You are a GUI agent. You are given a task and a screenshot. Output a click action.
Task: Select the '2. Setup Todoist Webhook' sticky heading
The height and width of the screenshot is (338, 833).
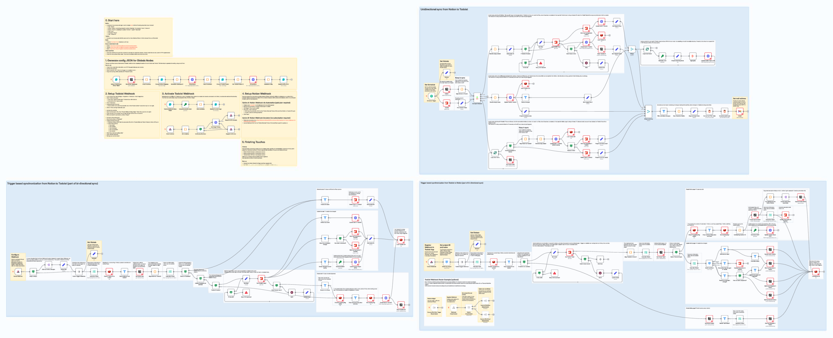click(120, 94)
